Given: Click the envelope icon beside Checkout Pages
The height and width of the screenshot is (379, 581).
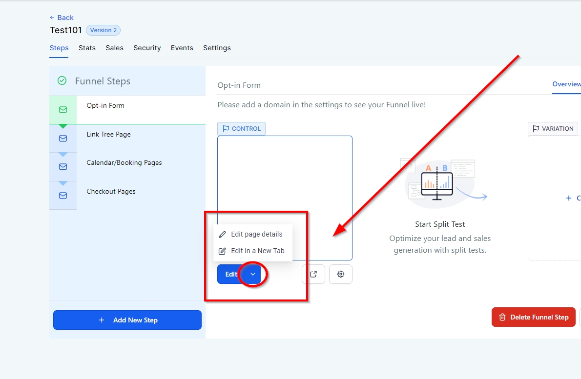Looking at the screenshot, I should (63, 196).
